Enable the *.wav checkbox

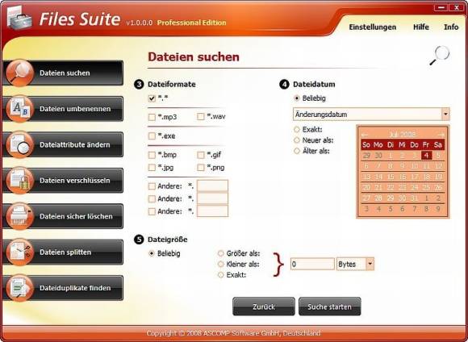click(x=201, y=116)
